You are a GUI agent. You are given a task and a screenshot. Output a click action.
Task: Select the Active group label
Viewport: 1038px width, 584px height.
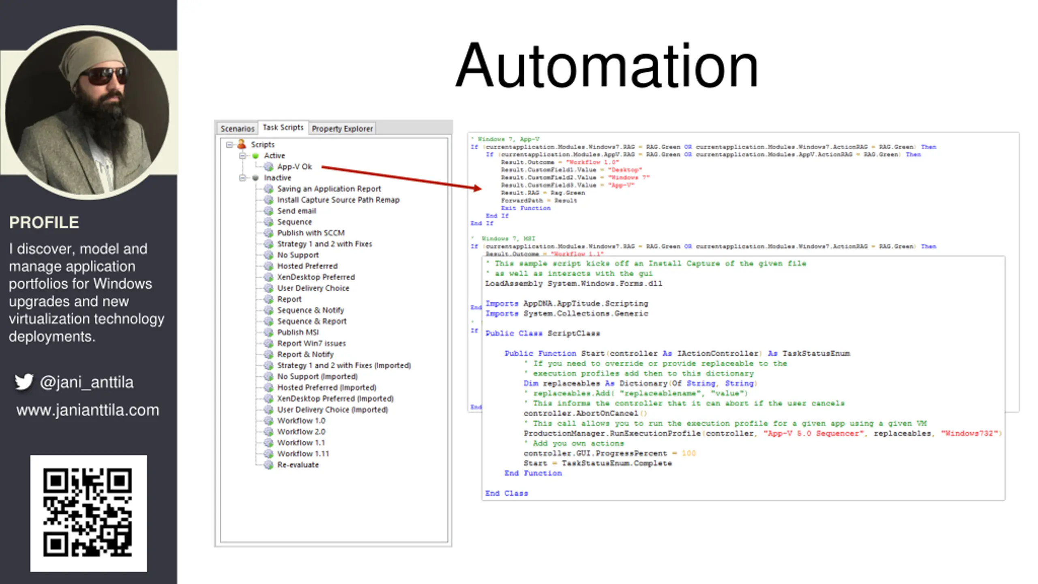(x=275, y=156)
